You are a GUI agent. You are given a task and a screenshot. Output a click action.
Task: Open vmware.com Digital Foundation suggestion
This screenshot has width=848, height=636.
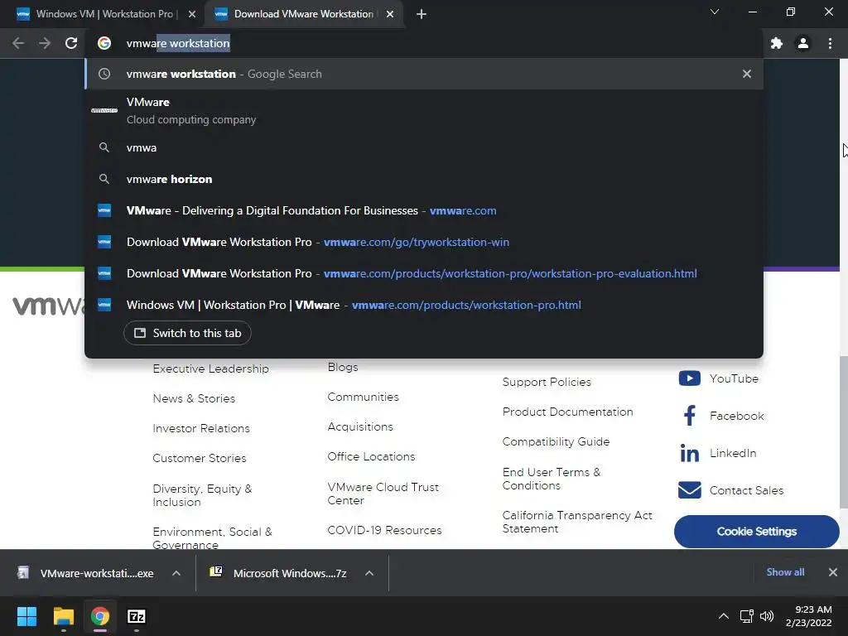click(x=424, y=210)
